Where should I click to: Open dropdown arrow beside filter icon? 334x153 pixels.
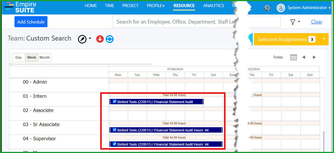[x=299, y=22]
